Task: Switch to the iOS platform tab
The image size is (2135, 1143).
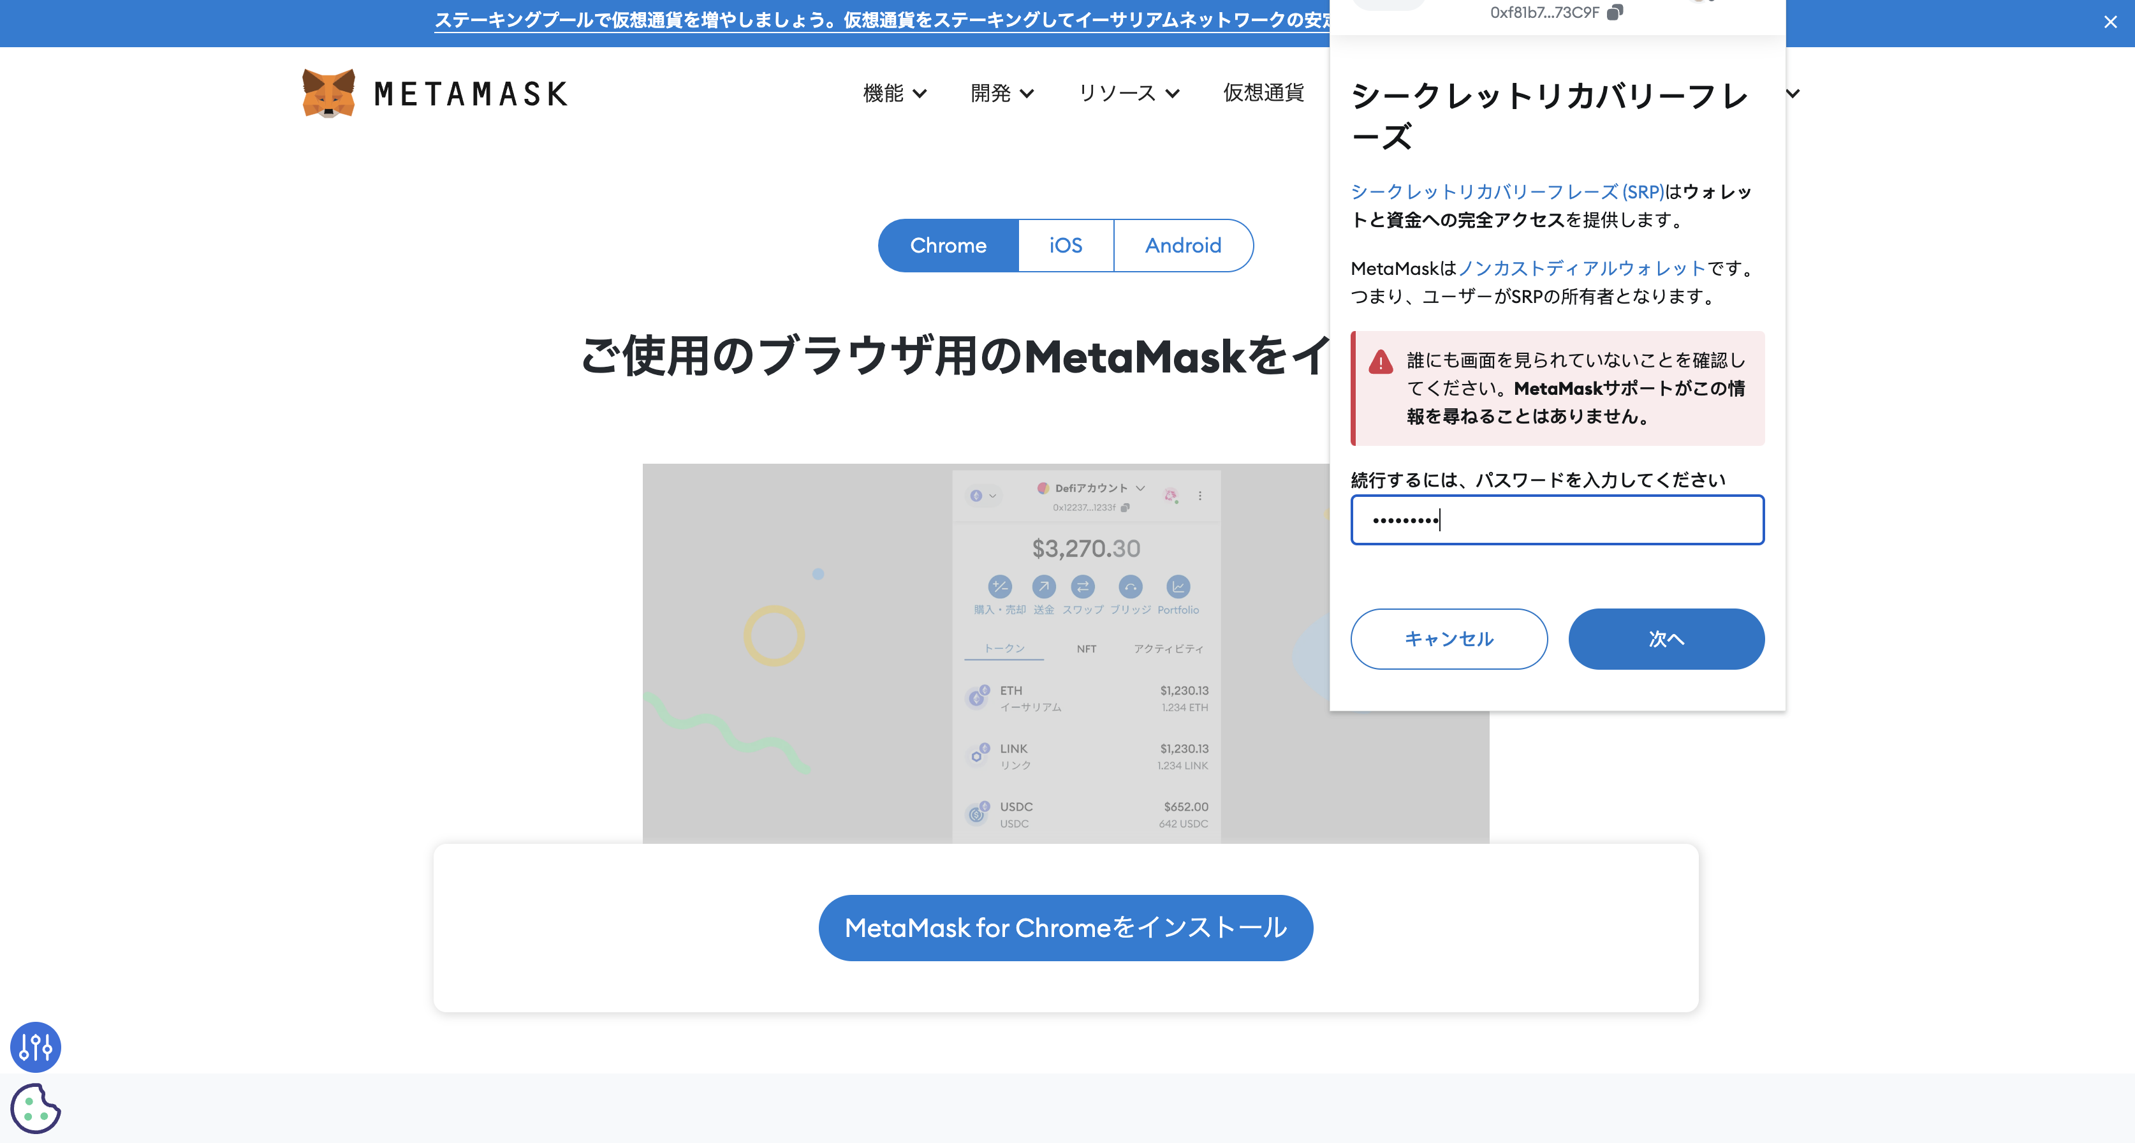Action: point(1066,246)
